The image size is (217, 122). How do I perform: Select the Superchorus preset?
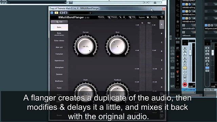[x=59, y=61]
